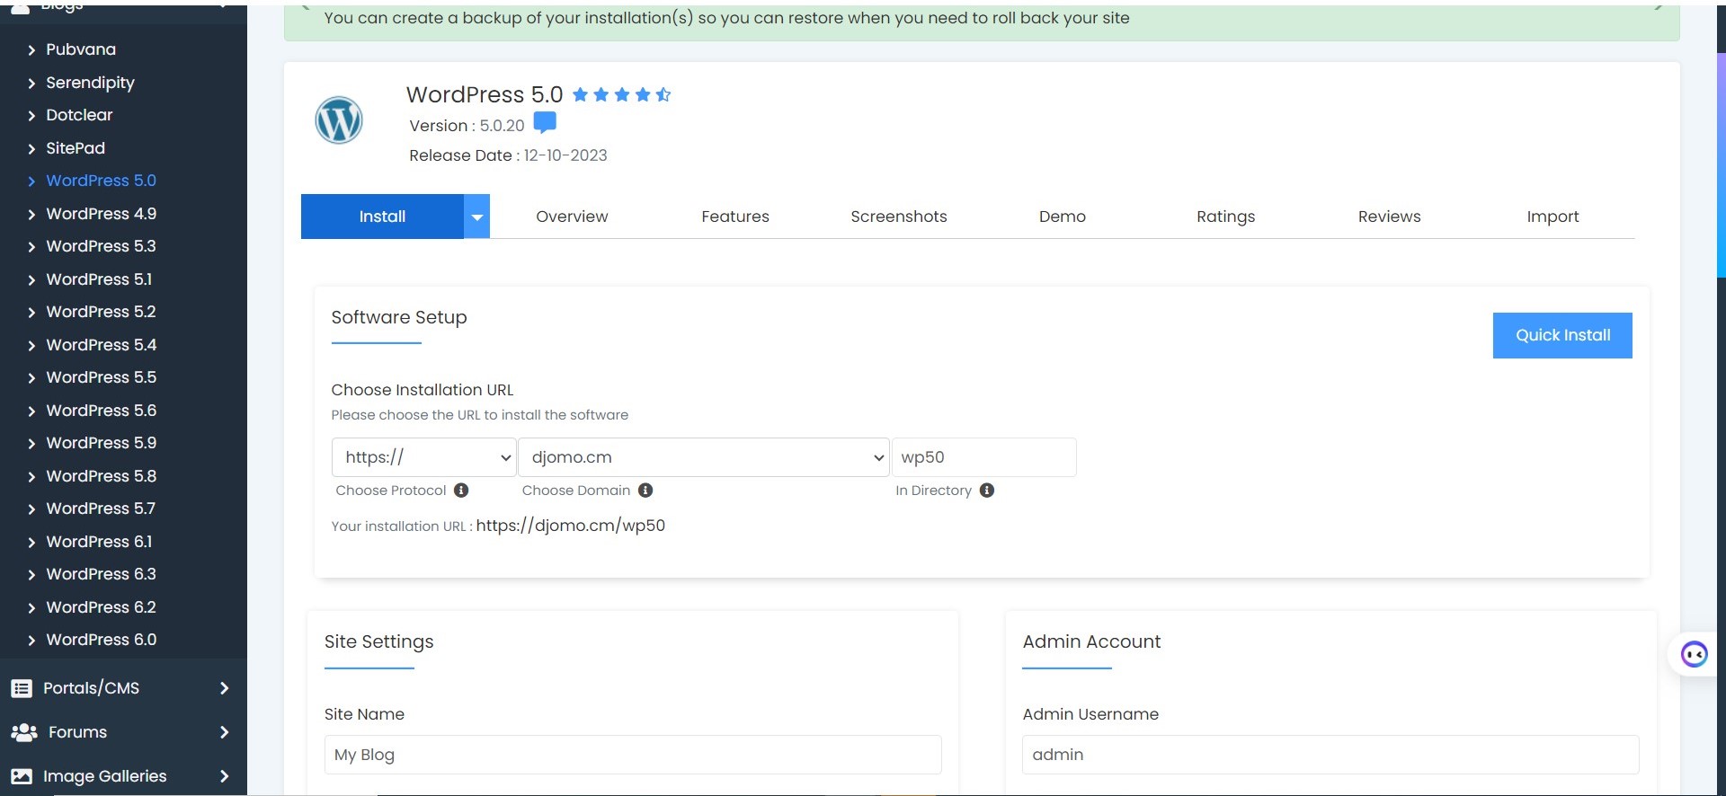This screenshot has width=1726, height=796.
Task: Open the djomo.cm domain dropdown
Action: (704, 457)
